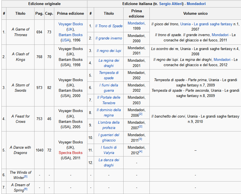Click the chapter count "46"
The height and width of the screenshot is (194, 241).
pyautogui.click(x=49, y=119)
